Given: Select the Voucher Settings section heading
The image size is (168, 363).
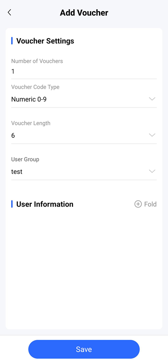Looking at the screenshot, I should pyautogui.click(x=45, y=41).
